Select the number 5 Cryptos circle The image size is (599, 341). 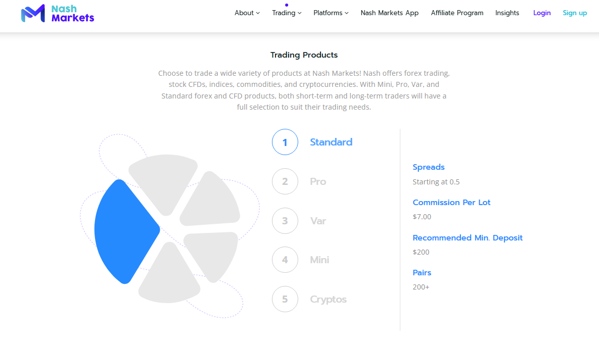click(x=285, y=299)
